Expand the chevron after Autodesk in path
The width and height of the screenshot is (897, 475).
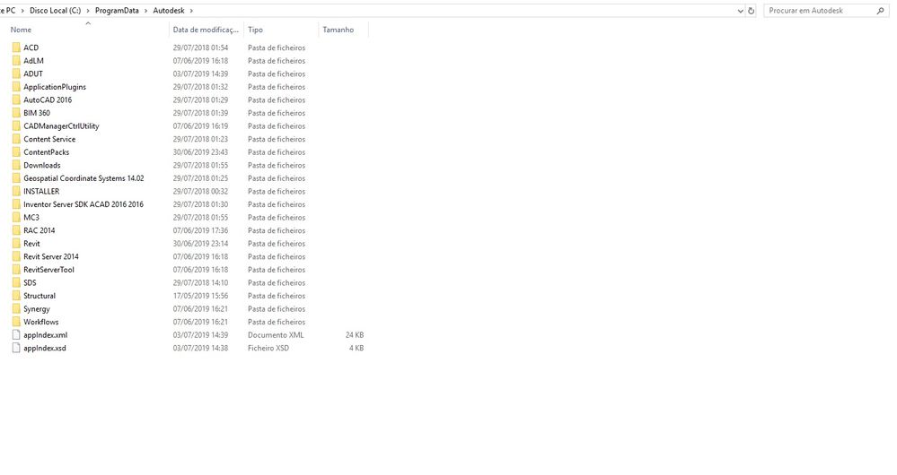(x=191, y=10)
